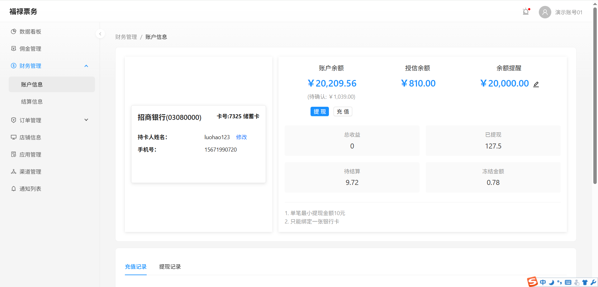
Task: Open the 演示账号01 account dropdown
Action: [568, 12]
